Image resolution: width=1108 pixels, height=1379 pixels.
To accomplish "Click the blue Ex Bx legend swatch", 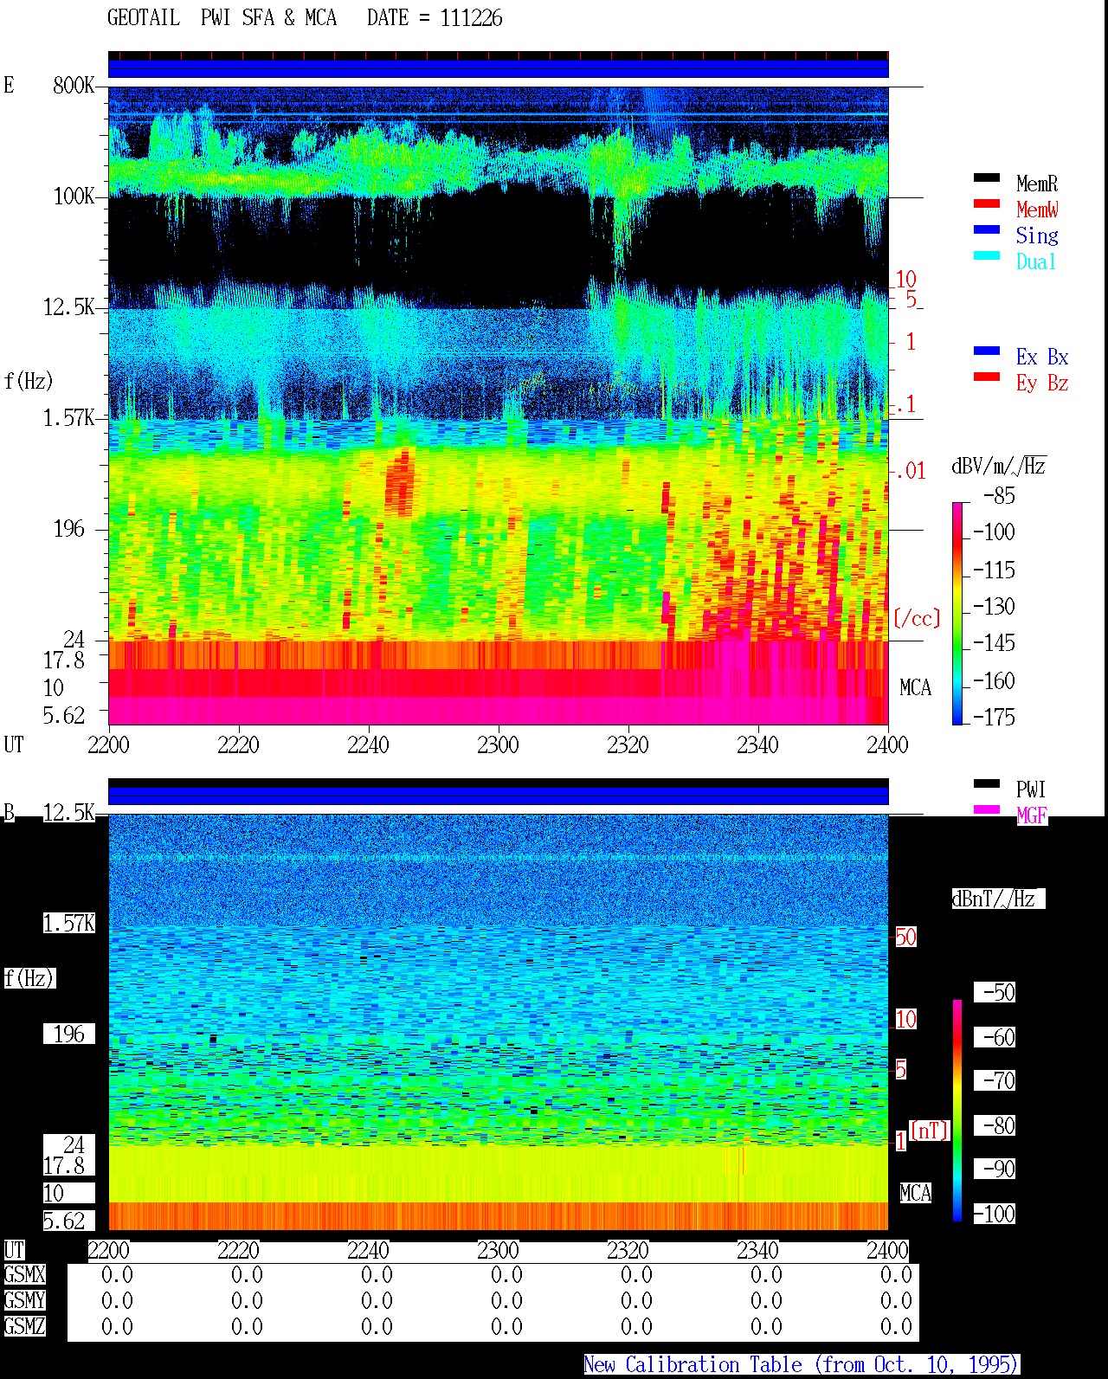I will click(987, 351).
